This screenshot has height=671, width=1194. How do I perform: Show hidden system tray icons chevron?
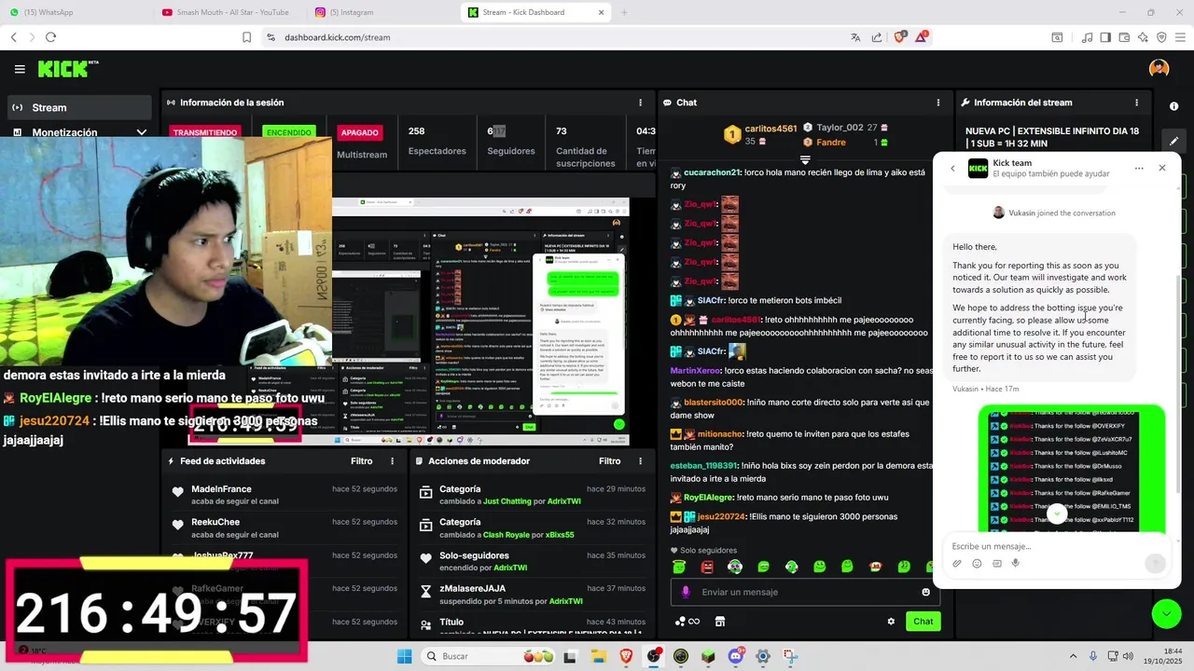click(x=1073, y=656)
